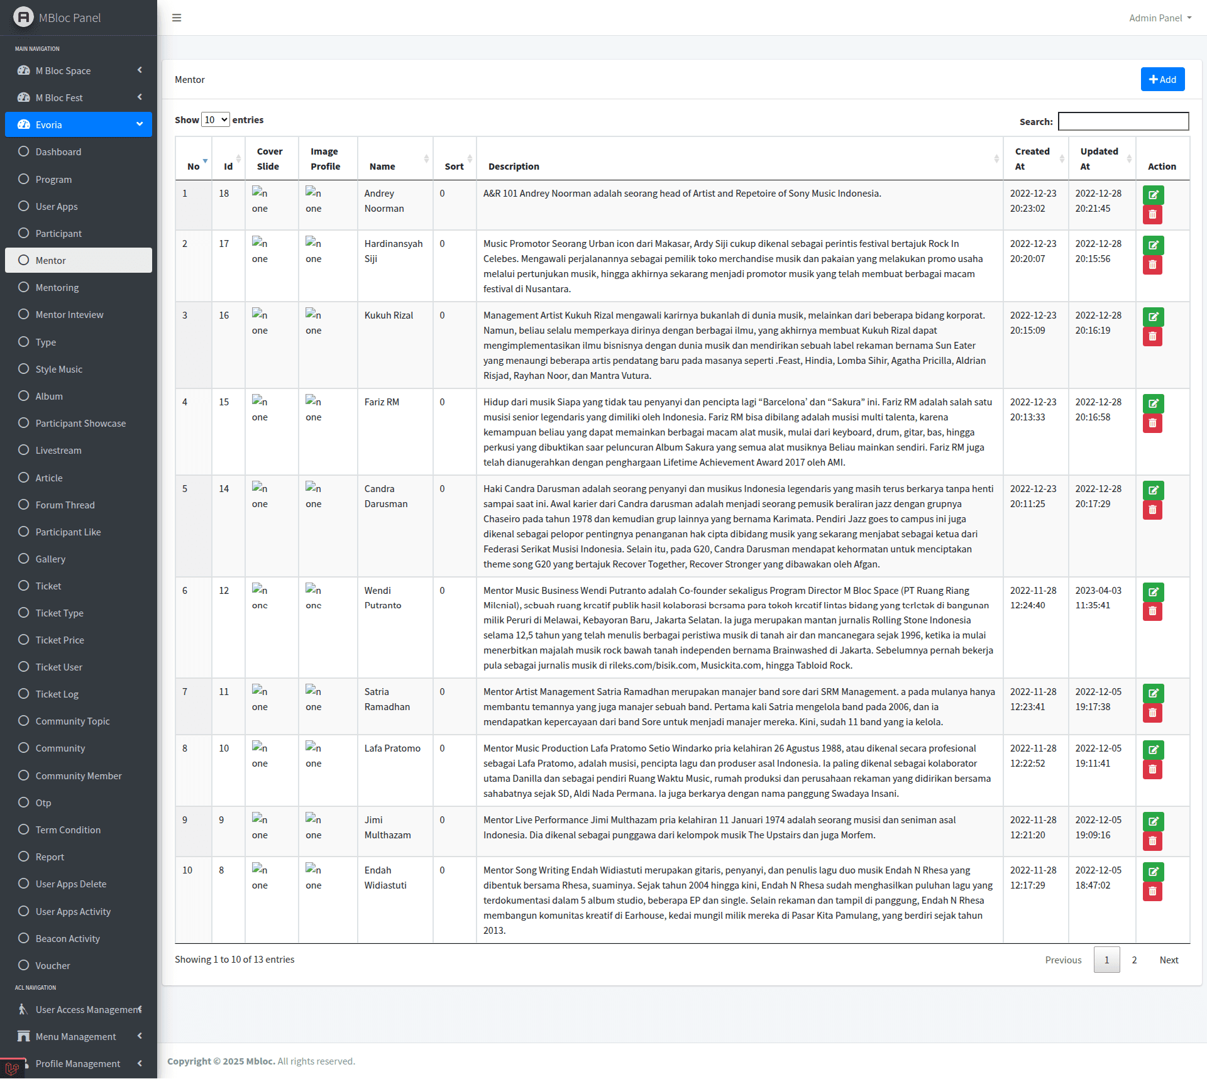The height and width of the screenshot is (1079, 1207).
Task: Click the MBloc Panel logo icon
Action: point(23,17)
